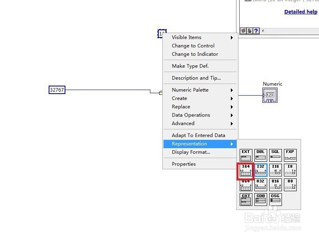Select the EXT extended-precision representation
The image size is (319, 239).
(246, 155)
